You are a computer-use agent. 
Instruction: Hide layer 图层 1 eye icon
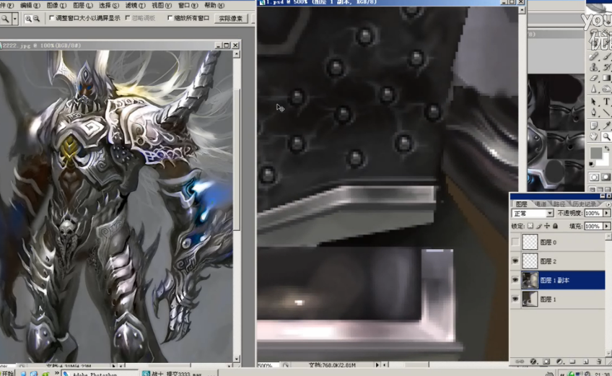tap(515, 299)
